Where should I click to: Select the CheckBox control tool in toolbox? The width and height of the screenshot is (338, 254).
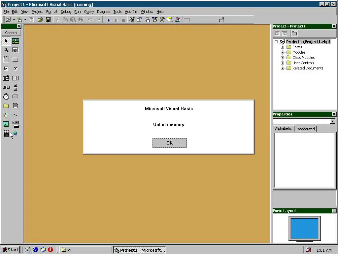(x=6, y=69)
